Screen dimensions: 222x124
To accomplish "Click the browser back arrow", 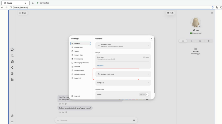I will tap(2, 7).
